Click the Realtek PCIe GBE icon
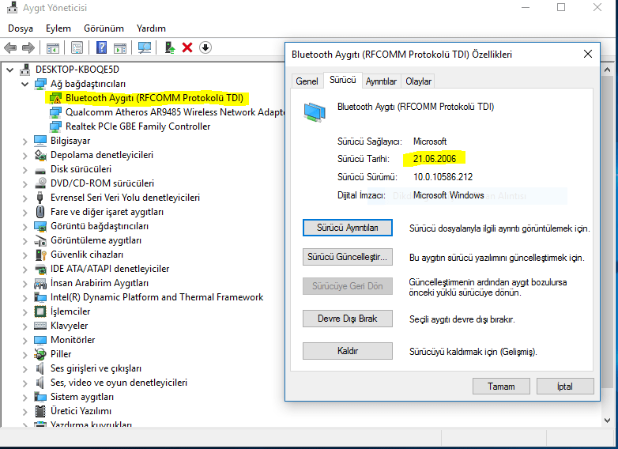This screenshot has width=618, height=449. pyautogui.click(x=55, y=126)
